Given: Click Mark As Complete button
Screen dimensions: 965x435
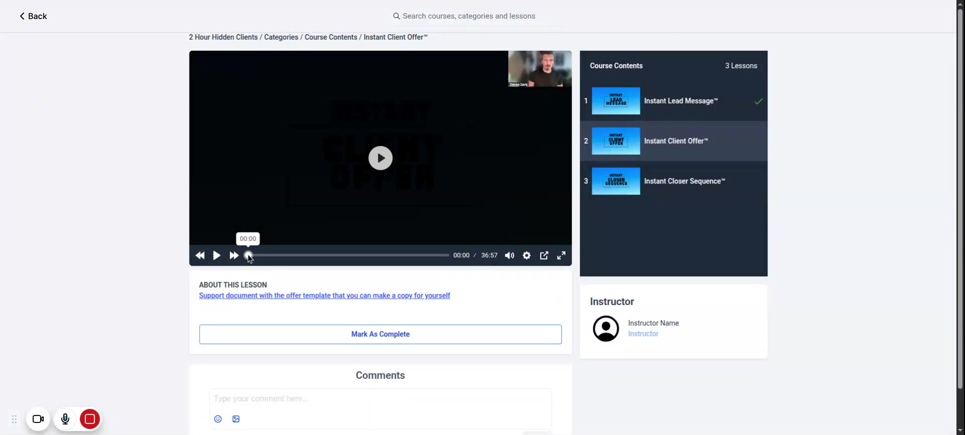Looking at the screenshot, I should [x=380, y=335].
